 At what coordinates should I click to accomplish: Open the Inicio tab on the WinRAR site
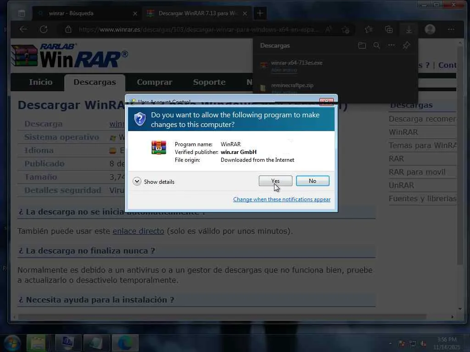tap(40, 82)
